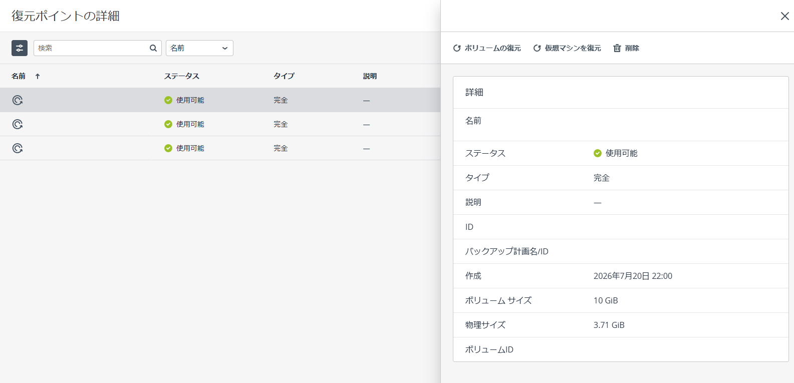
Task: Click 完全 type in the highlighted row
Action: click(281, 100)
